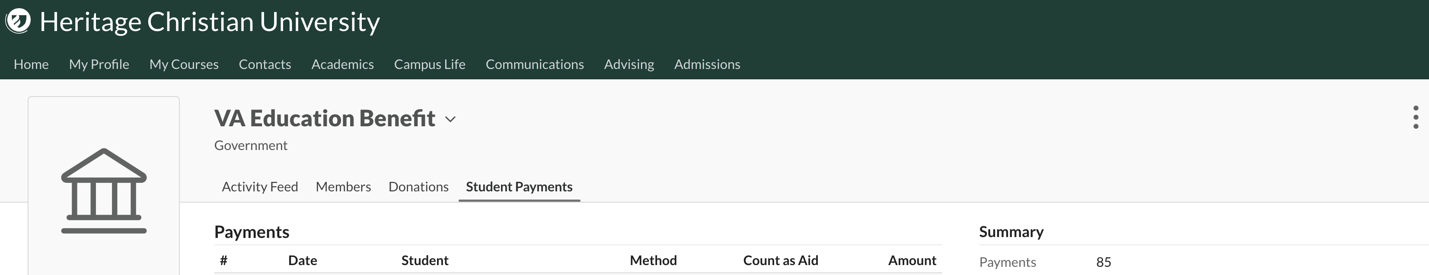
Task: Switch to the Donations tab
Action: (418, 187)
